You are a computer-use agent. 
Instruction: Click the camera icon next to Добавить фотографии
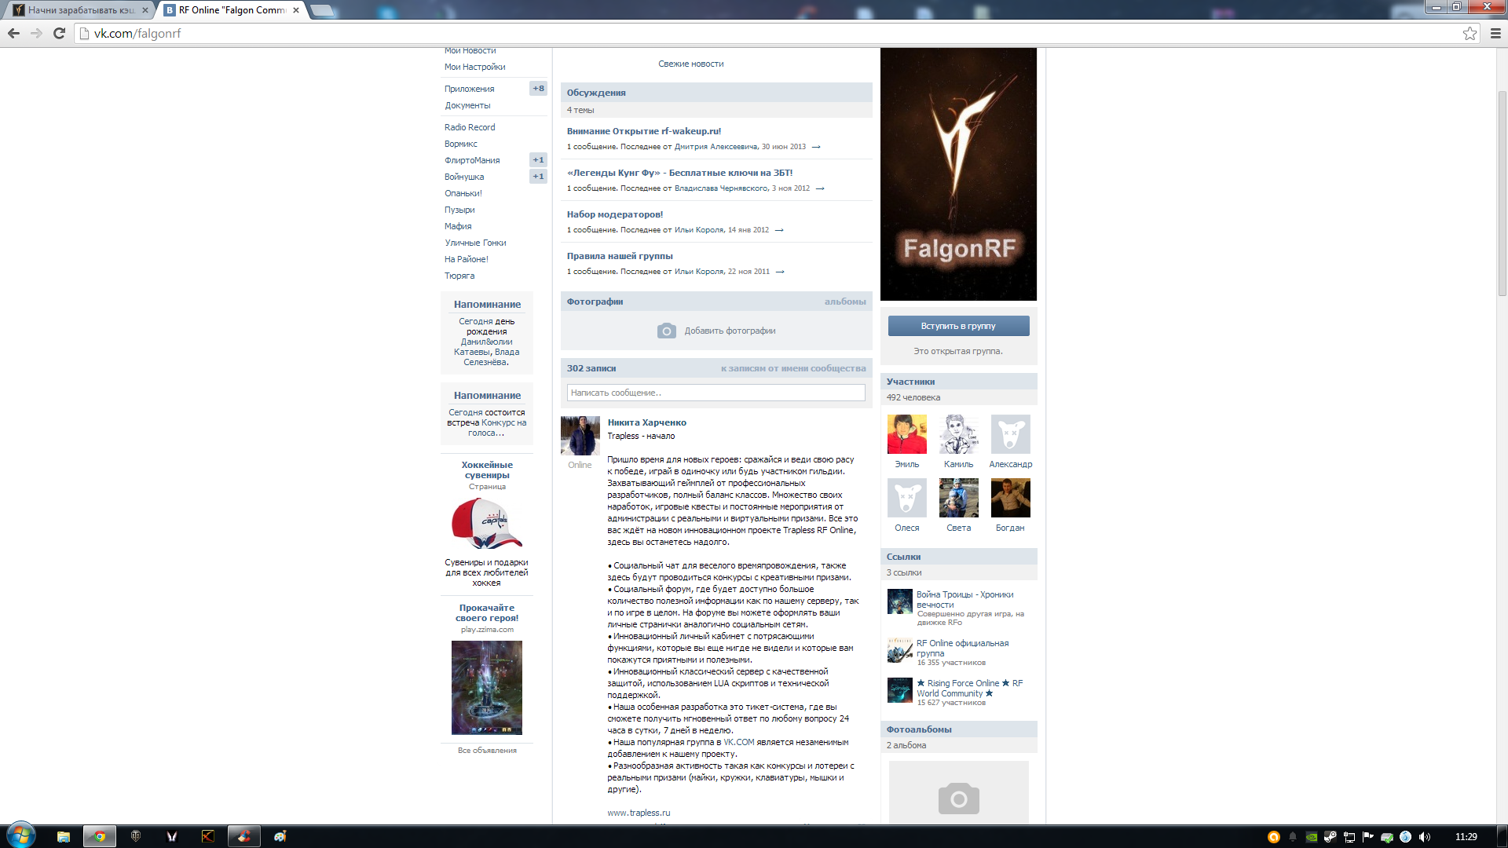pyautogui.click(x=666, y=331)
